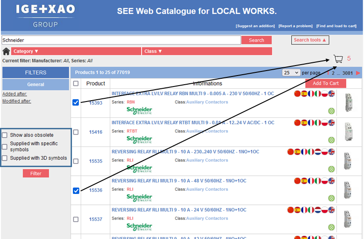The width and height of the screenshot is (364, 239).
Task: Go to the home icon
Action: pyautogui.click(x=6, y=51)
